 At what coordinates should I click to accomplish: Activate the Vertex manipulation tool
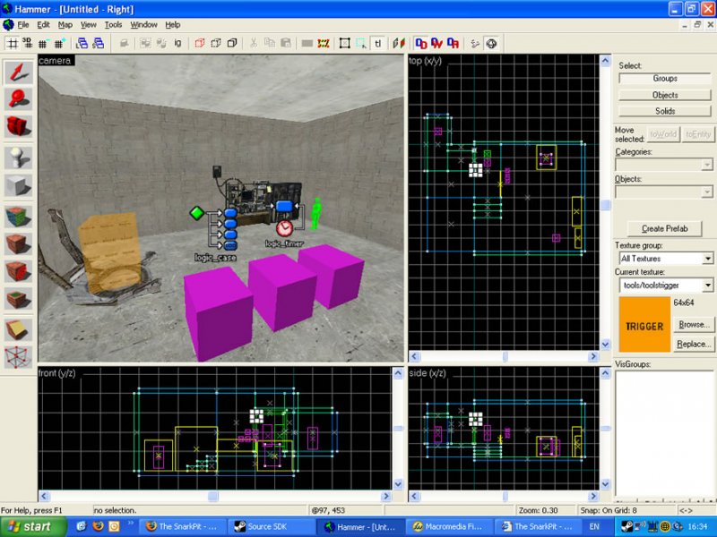point(18,356)
